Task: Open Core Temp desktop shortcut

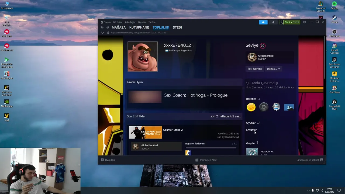Action: point(334,89)
